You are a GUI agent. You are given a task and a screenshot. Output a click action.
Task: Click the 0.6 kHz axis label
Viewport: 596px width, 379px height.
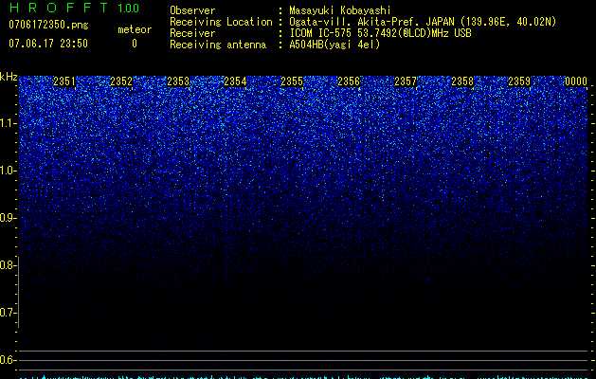[7, 360]
